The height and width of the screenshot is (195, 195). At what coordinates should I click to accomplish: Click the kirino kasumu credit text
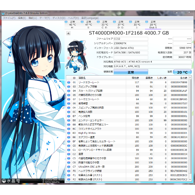(51, 182)
